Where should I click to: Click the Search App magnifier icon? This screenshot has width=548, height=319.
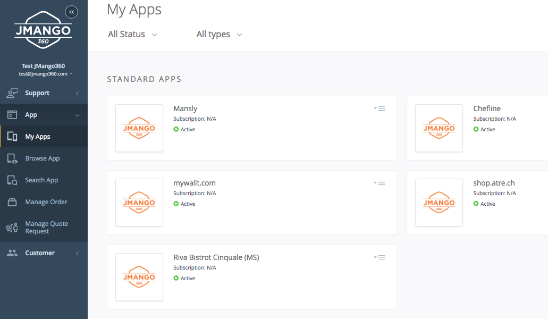coord(12,180)
